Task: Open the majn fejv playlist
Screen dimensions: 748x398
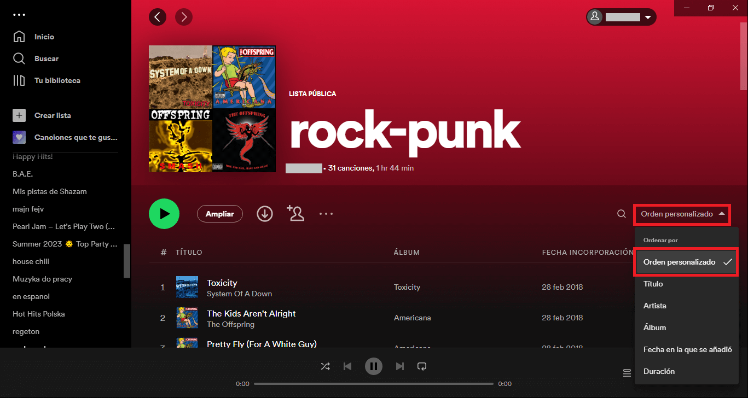Action: click(28, 209)
